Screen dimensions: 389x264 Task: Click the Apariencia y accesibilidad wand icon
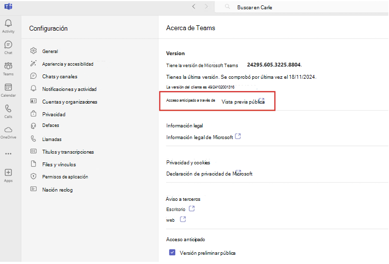pos(33,63)
